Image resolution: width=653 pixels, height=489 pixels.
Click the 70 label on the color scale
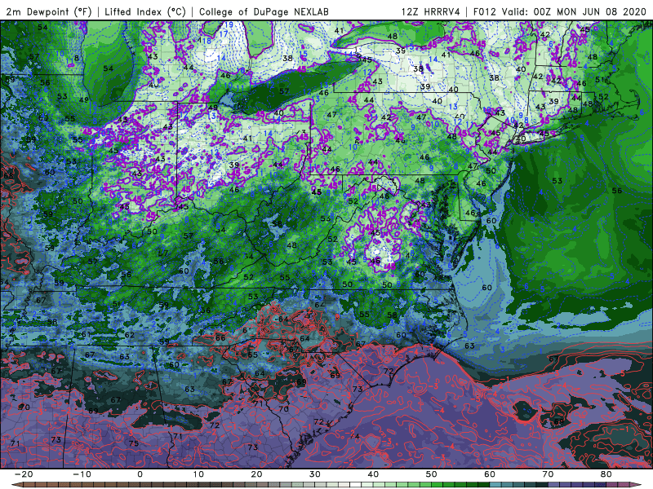point(548,474)
